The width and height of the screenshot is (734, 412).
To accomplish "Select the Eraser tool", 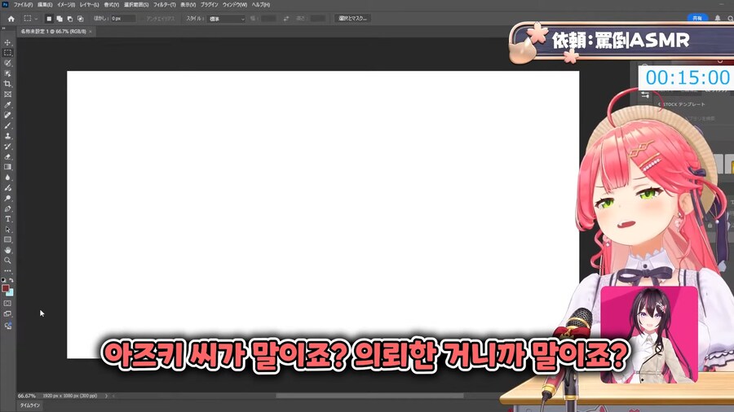I will click(7, 156).
